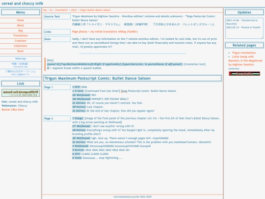Open the Home menu link
Viewport: 265px width, 199px height.
pyautogui.click(x=21, y=20)
